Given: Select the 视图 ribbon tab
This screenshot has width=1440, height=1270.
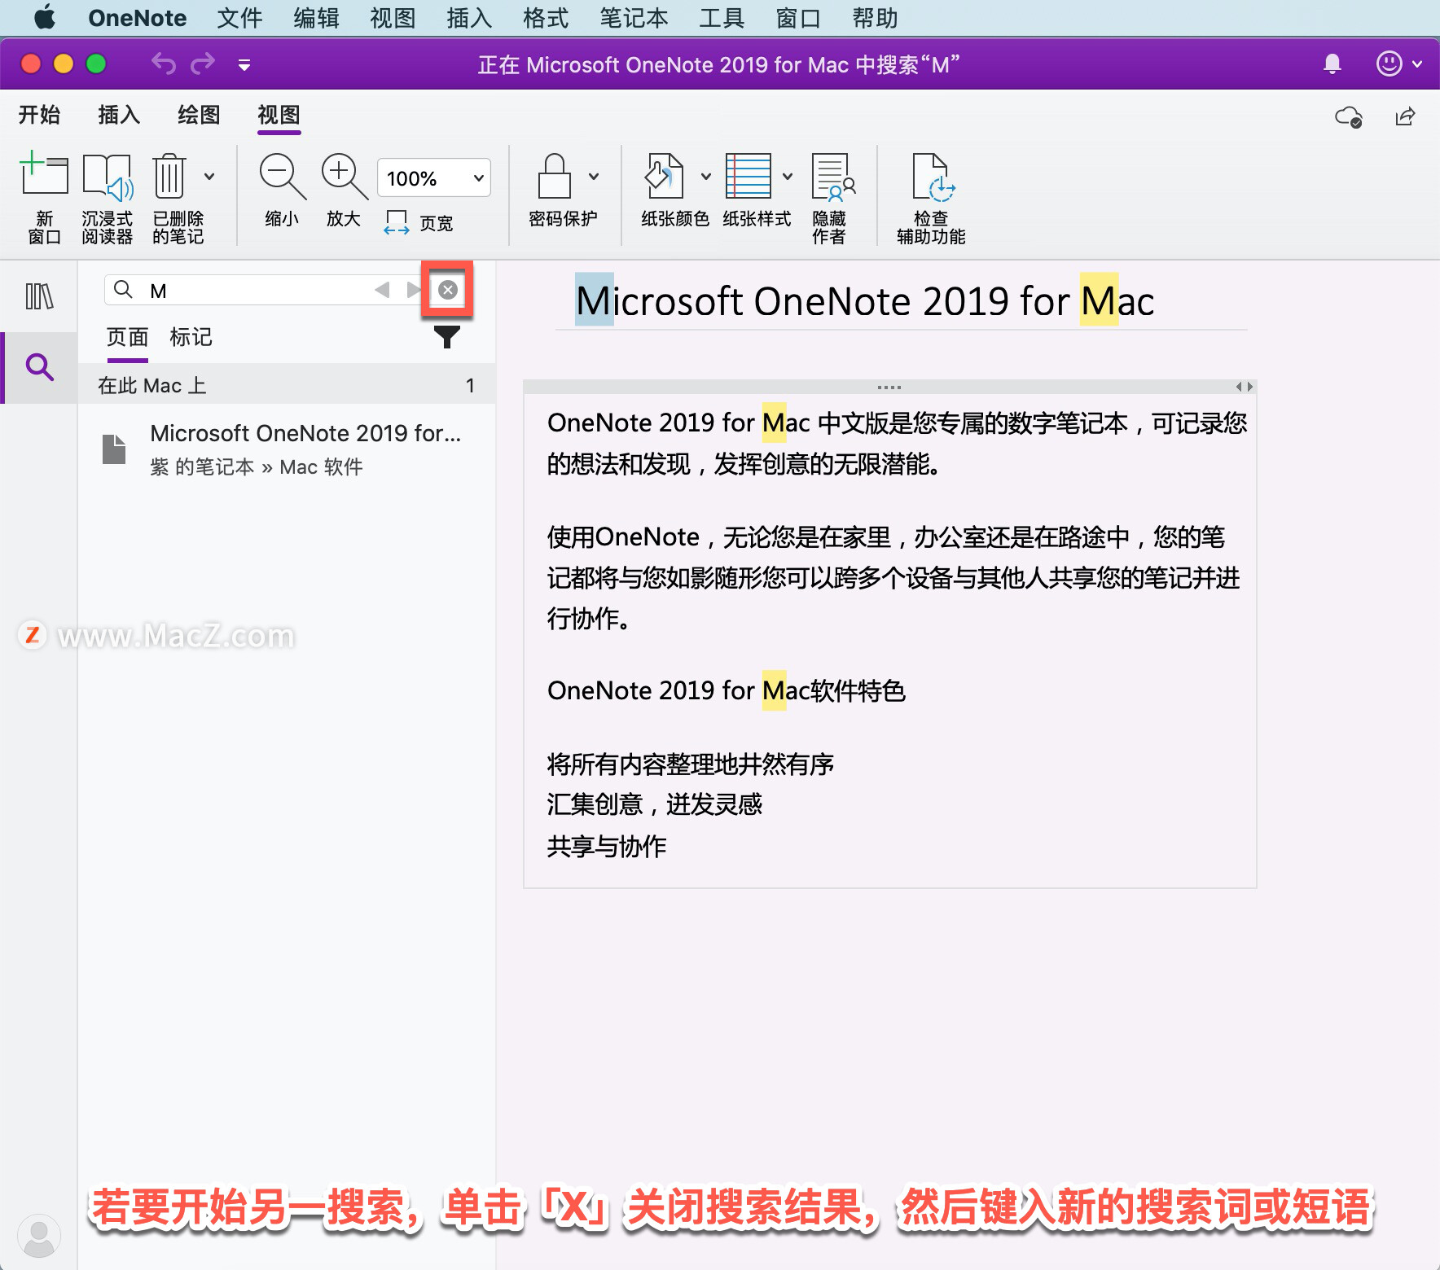Looking at the screenshot, I should (279, 115).
